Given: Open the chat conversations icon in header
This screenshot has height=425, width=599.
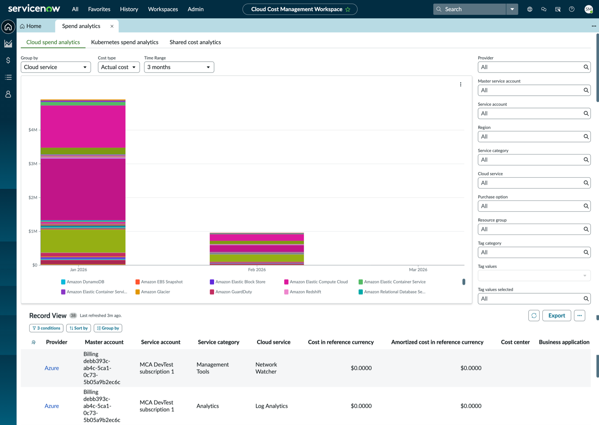Looking at the screenshot, I should [544, 9].
